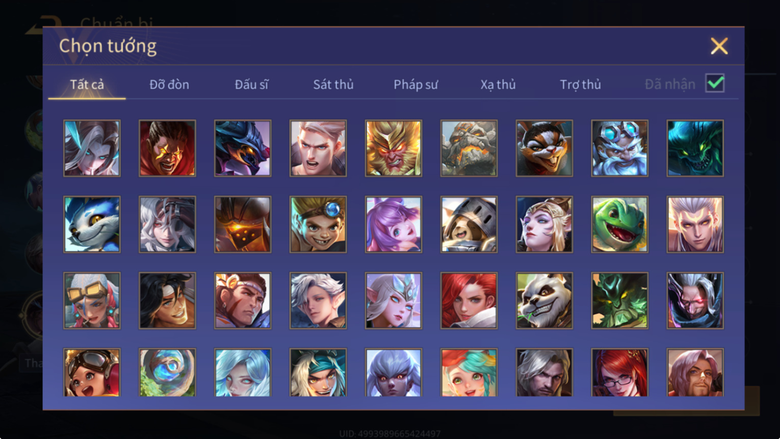Select the rock golem hero portrait
This screenshot has width=780, height=439.
pyautogui.click(x=469, y=148)
